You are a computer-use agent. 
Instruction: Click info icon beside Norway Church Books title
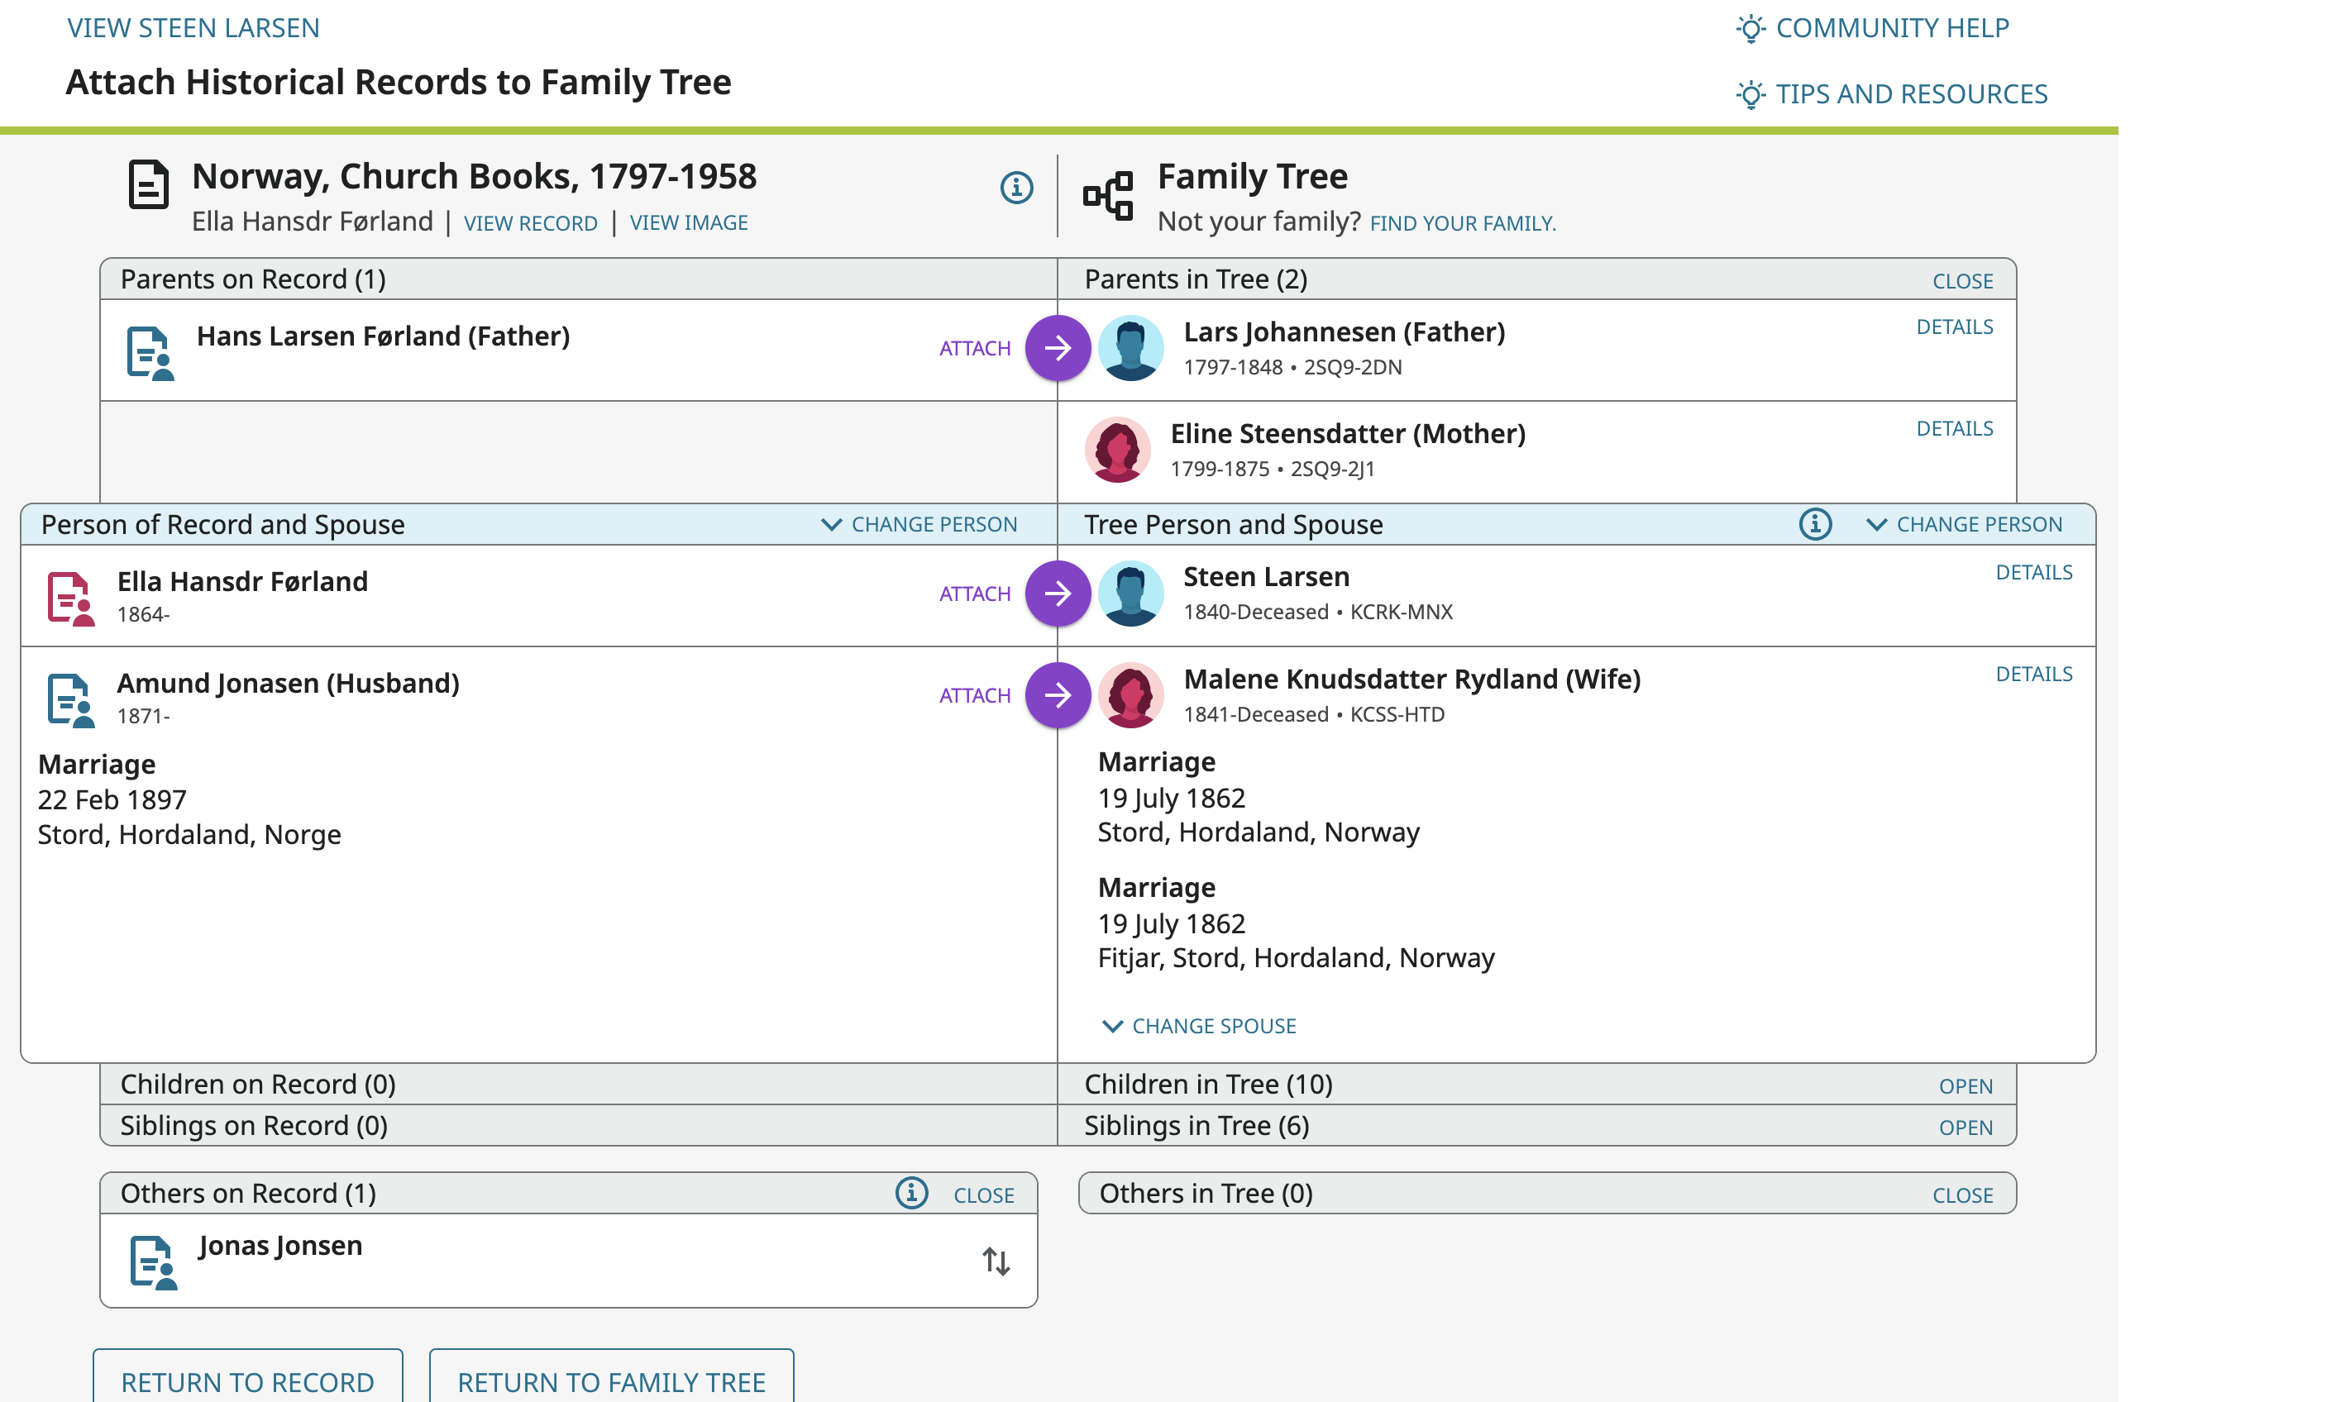[1015, 187]
